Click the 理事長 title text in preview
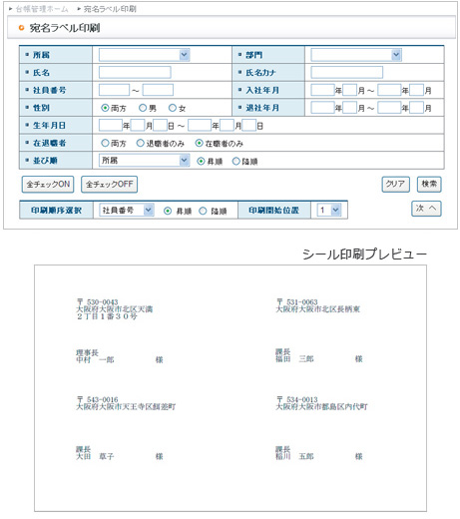This screenshot has width=460, height=519. pyautogui.click(x=87, y=352)
